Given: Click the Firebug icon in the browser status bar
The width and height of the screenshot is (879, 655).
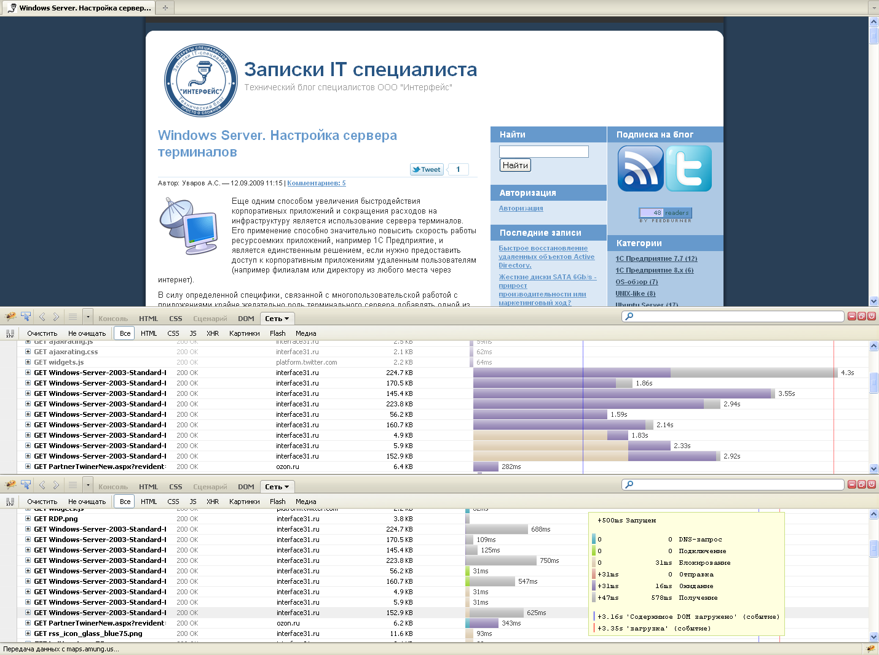Looking at the screenshot, I should pos(870,649).
